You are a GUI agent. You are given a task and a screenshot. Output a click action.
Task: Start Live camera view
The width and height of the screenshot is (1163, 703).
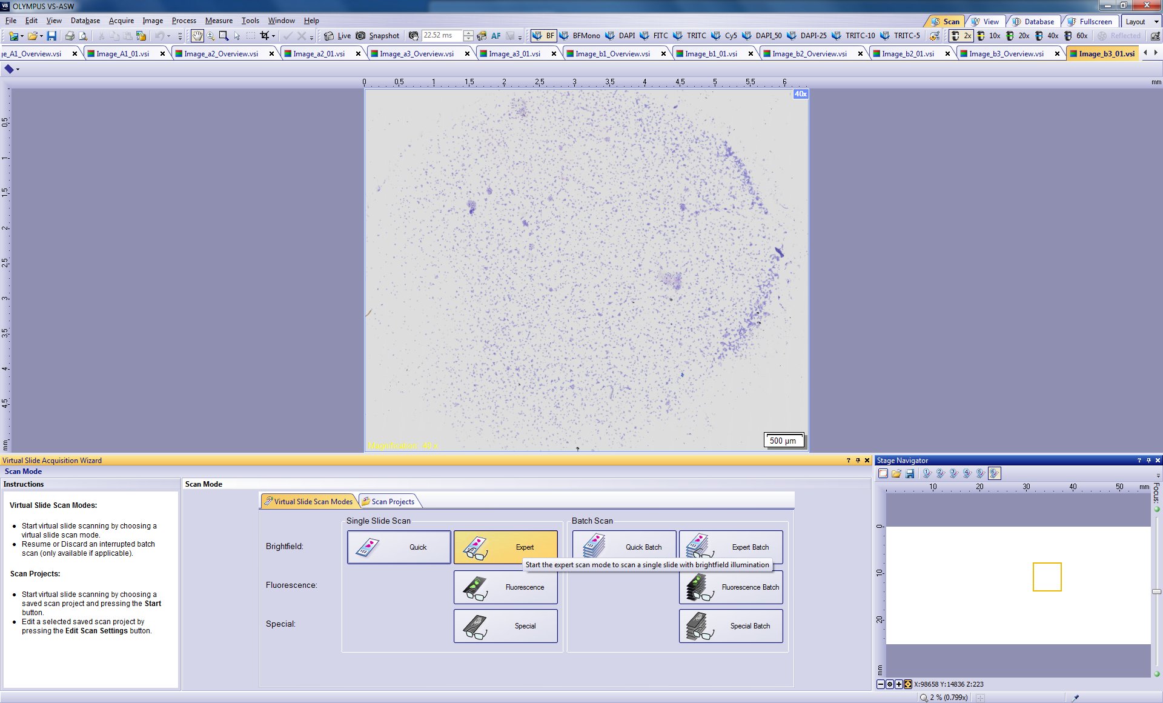click(337, 36)
